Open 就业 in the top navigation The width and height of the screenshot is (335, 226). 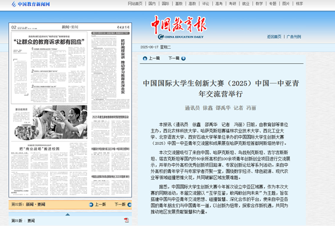(246, 4)
